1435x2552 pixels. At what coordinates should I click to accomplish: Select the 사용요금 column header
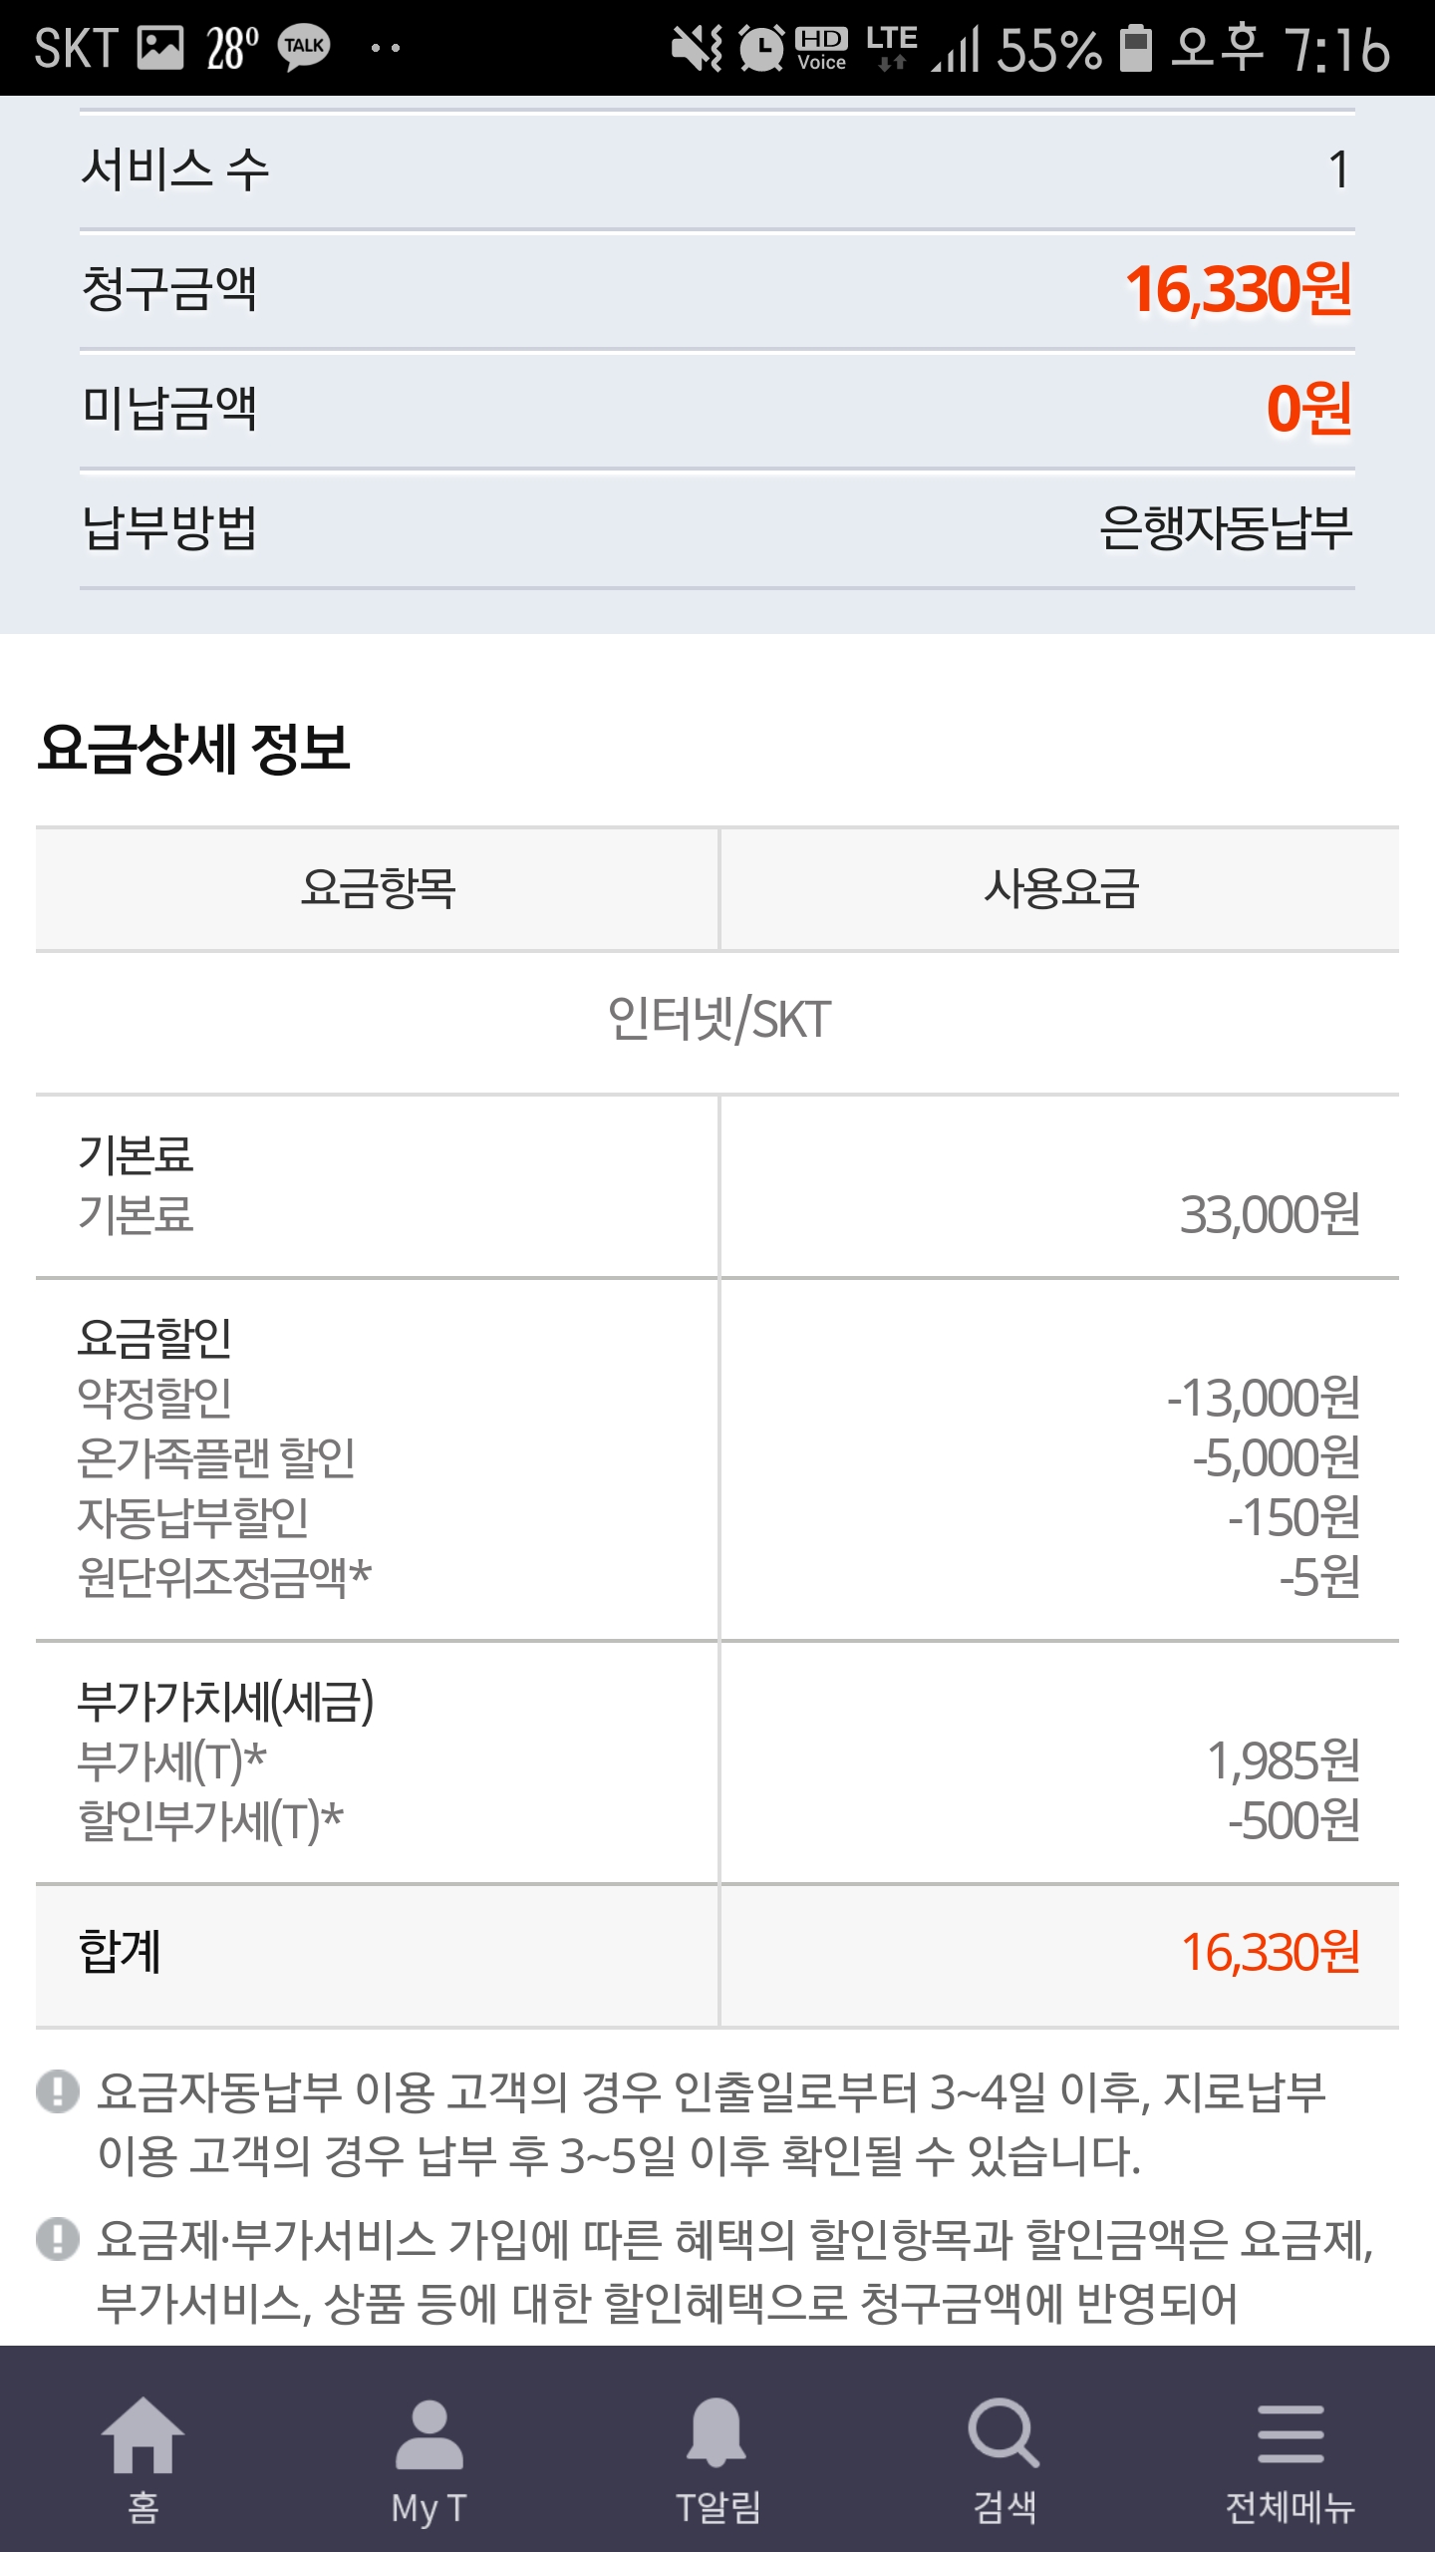point(1060,888)
